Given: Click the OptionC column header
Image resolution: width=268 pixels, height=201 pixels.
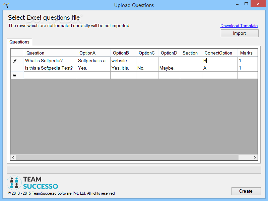Looking at the screenshot, I should click(147, 53).
